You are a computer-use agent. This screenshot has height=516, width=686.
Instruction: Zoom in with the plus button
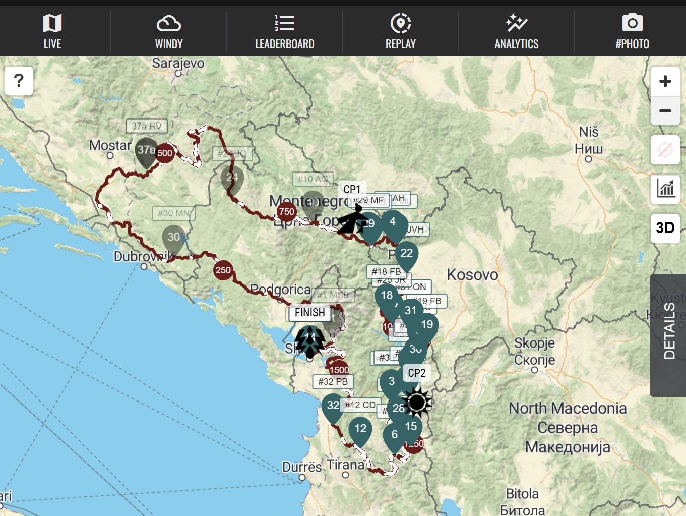coord(665,81)
